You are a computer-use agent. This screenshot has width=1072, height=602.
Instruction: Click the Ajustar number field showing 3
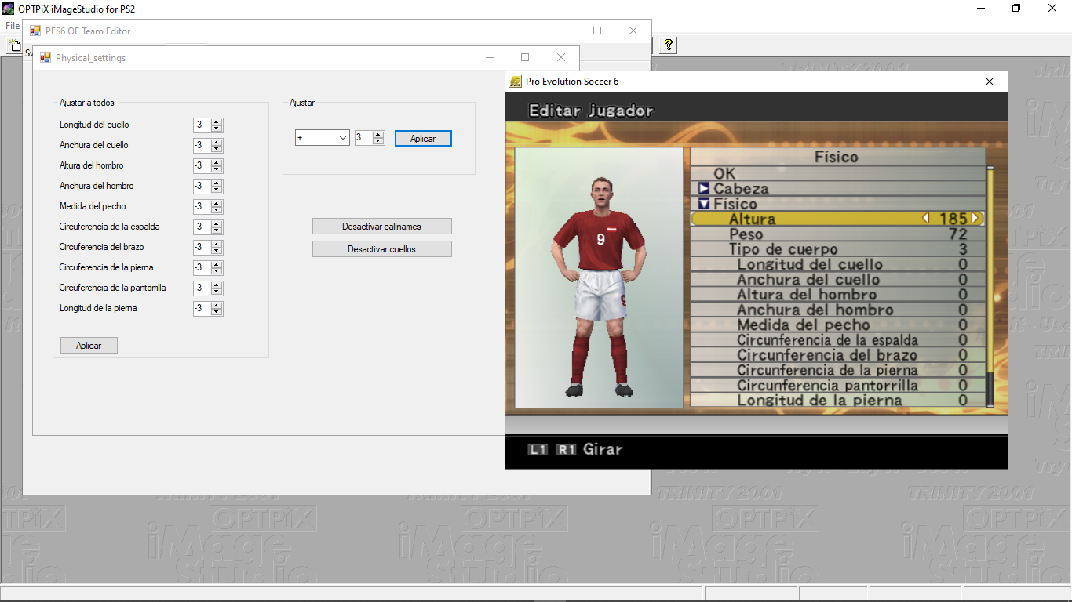(364, 138)
